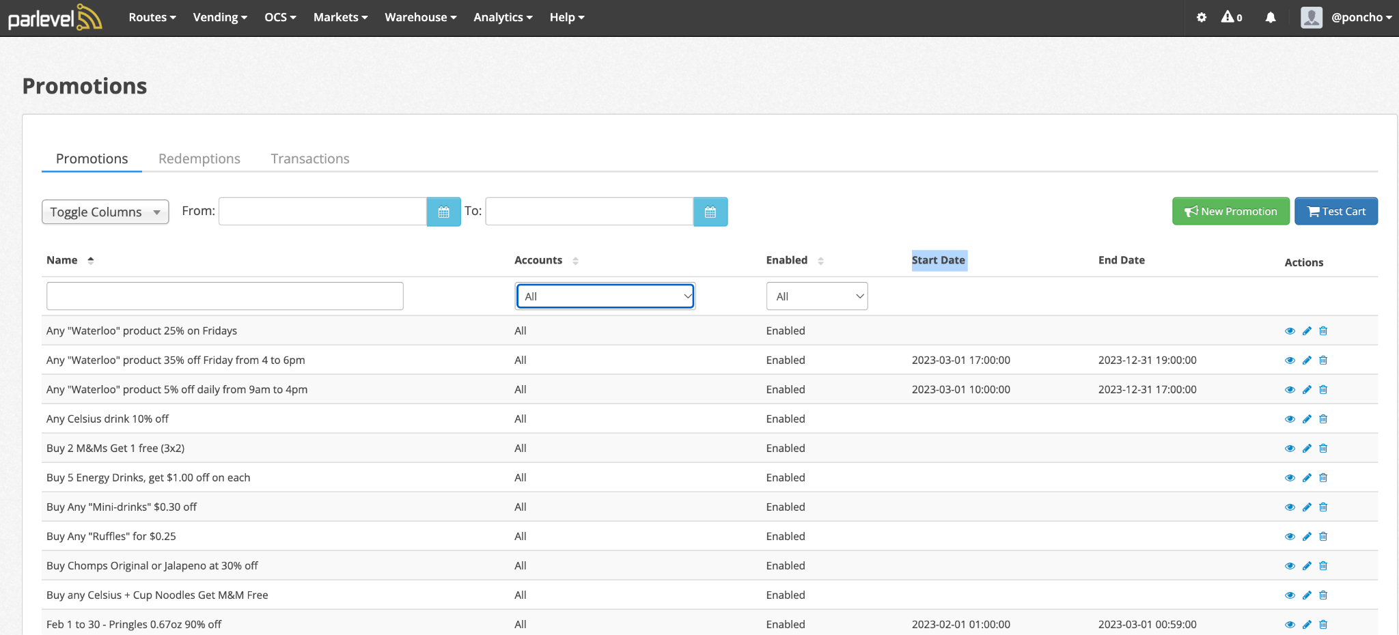This screenshot has width=1399, height=635.
Task: View Buy Any "Ruffles" for $0.25
Action: pyautogui.click(x=1290, y=536)
